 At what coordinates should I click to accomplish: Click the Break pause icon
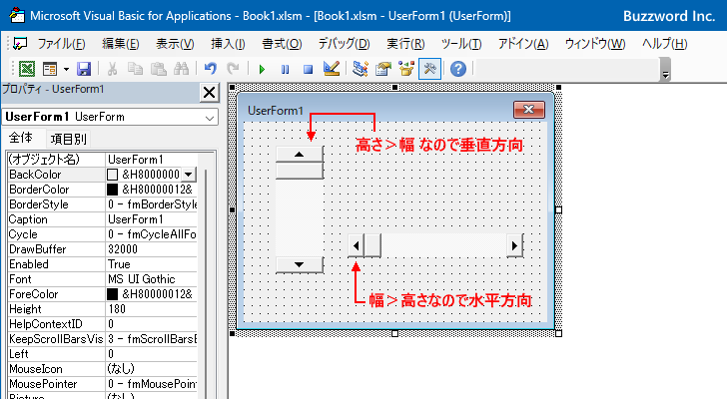[x=285, y=70]
